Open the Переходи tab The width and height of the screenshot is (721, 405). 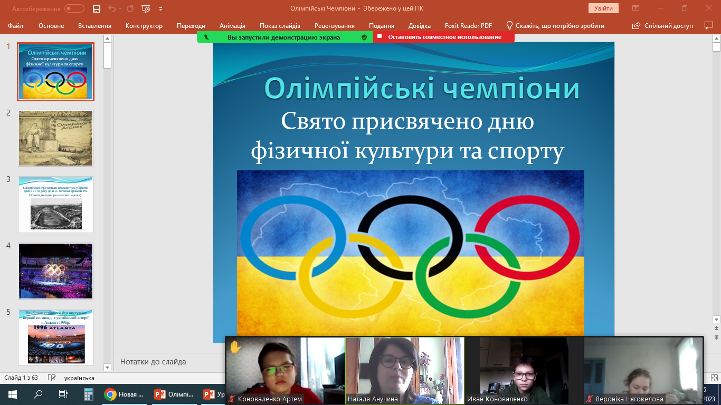(191, 25)
